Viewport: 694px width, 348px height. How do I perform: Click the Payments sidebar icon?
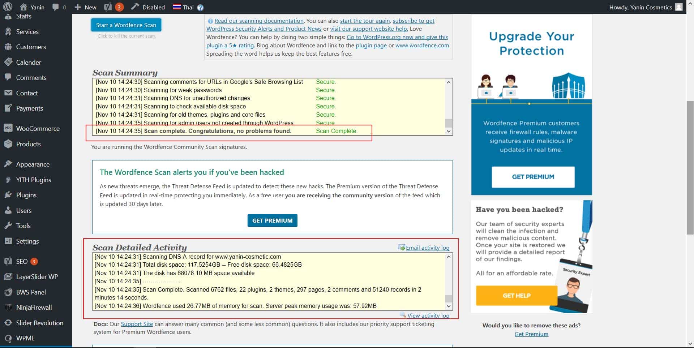point(8,108)
